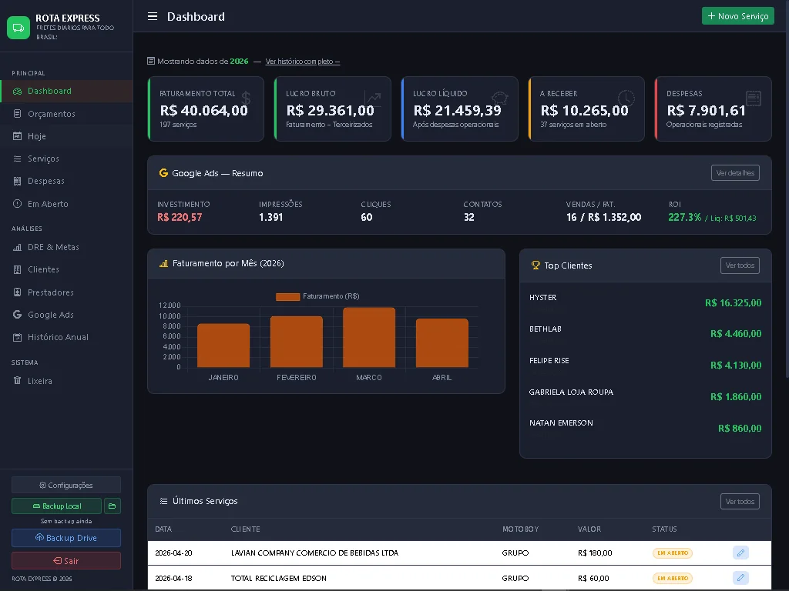Click the pie chart icon on A RECEBER card
This screenshot has height=591, width=789.
click(x=626, y=97)
